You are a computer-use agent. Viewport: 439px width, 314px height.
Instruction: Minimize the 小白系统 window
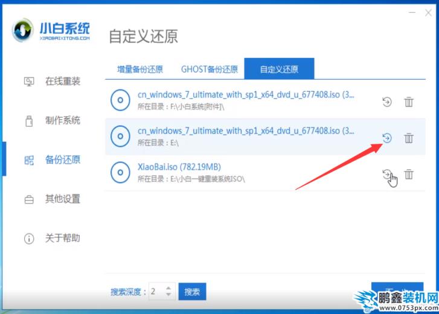tap(412, 13)
